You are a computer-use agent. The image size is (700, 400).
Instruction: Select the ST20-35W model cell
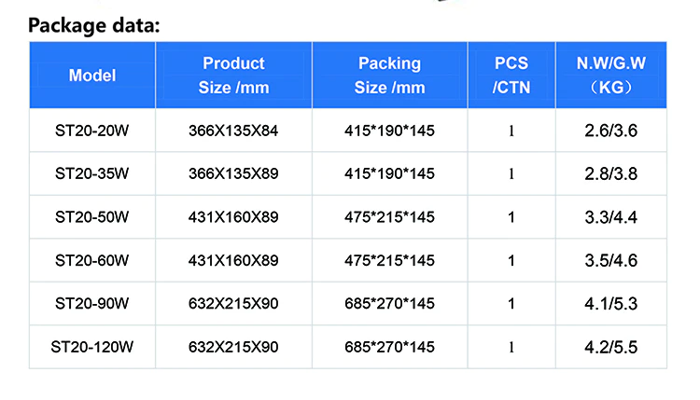[x=92, y=173]
